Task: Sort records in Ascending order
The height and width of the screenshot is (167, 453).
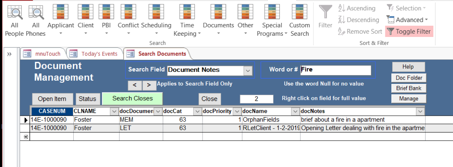Action: [357, 8]
